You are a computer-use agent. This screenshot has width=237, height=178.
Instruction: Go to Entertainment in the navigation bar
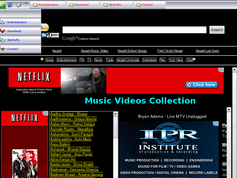click(x=67, y=60)
